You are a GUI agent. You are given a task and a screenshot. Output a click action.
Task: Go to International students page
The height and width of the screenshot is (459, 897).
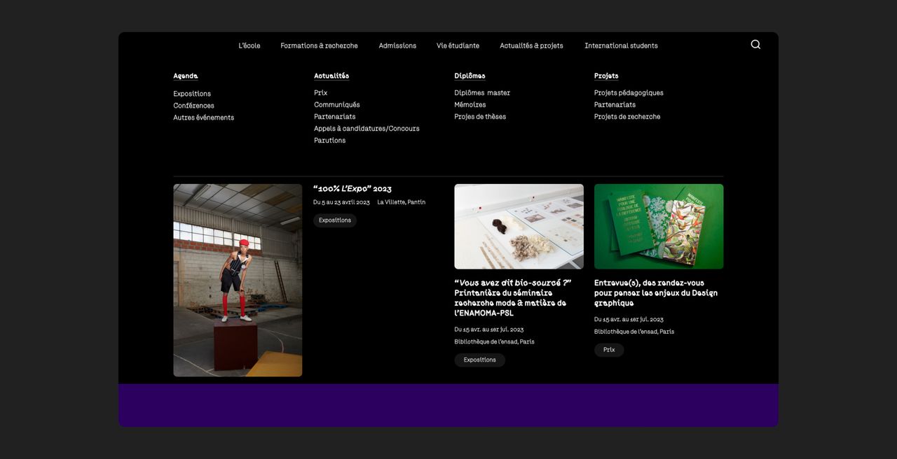coord(621,46)
